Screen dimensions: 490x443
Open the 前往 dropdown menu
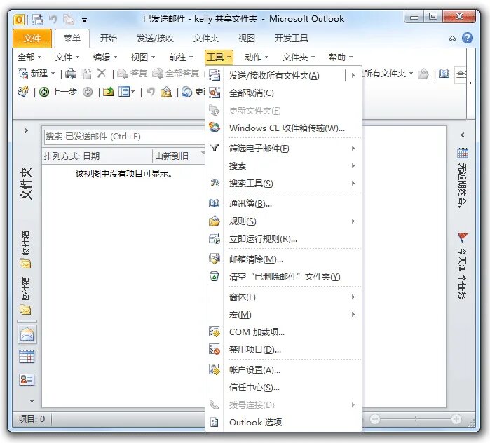[181, 57]
